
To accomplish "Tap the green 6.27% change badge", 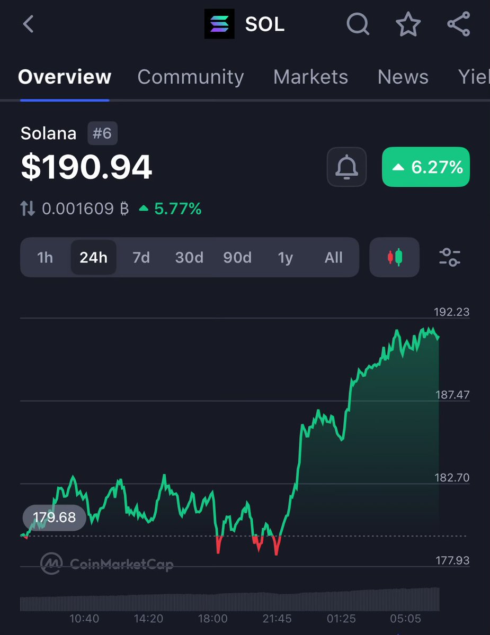I will tap(426, 167).
